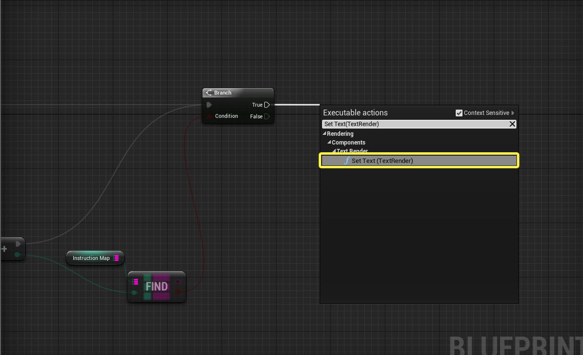Select Set Text (TextRender) action
The width and height of the screenshot is (583, 355).
pos(382,161)
